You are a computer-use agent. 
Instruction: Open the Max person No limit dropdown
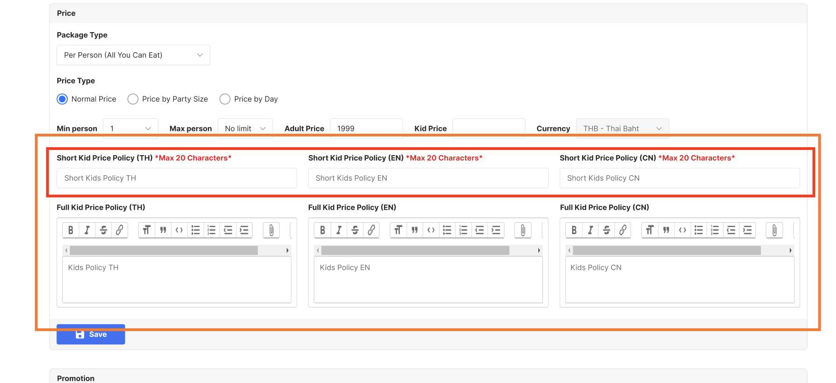click(245, 129)
